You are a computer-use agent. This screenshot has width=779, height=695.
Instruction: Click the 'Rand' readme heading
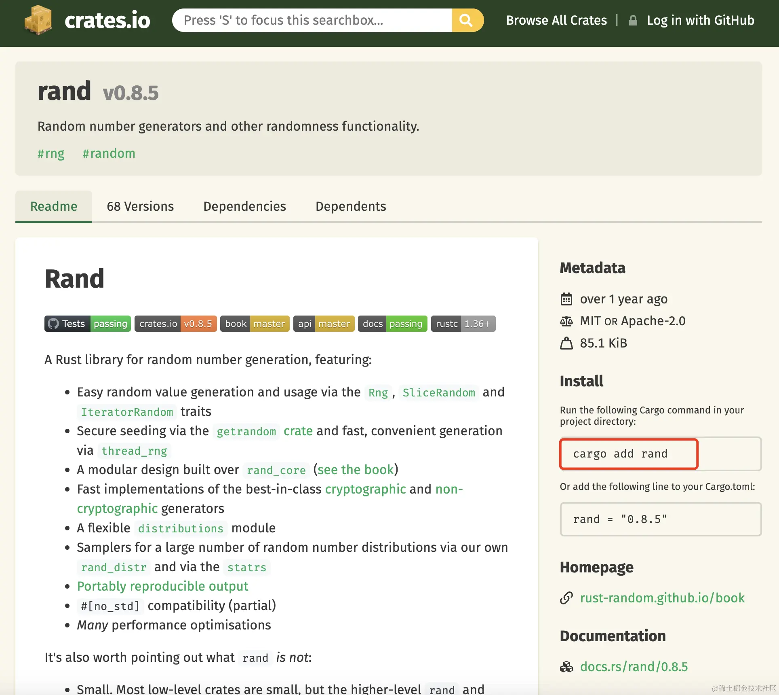coord(74,279)
